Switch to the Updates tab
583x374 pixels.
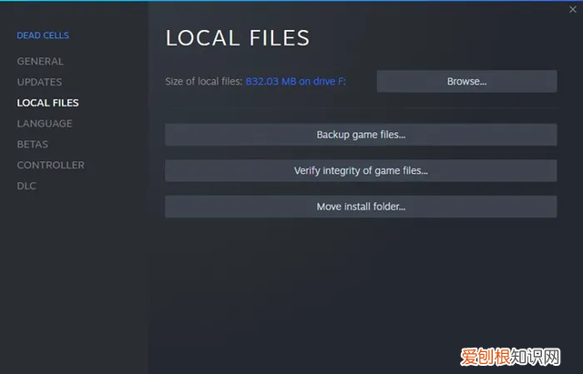(39, 82)
